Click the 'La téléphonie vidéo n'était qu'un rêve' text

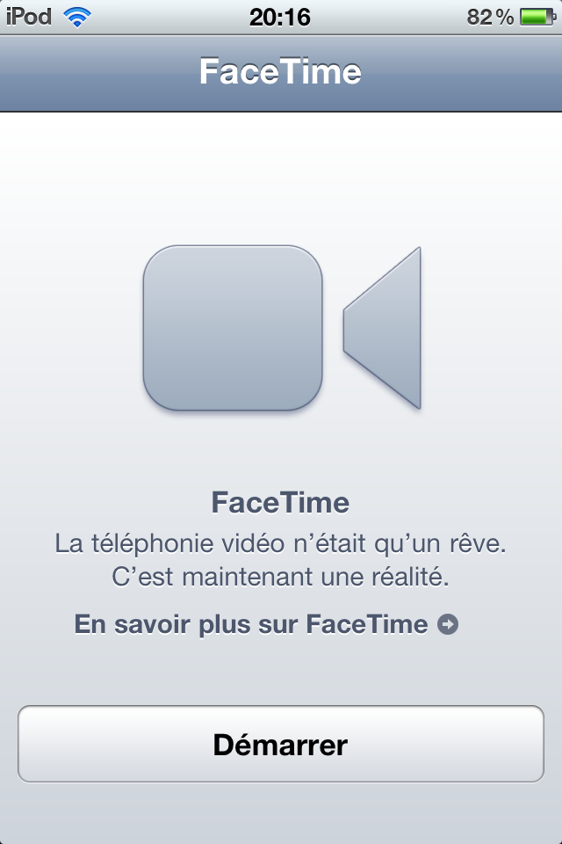(280, 543)
